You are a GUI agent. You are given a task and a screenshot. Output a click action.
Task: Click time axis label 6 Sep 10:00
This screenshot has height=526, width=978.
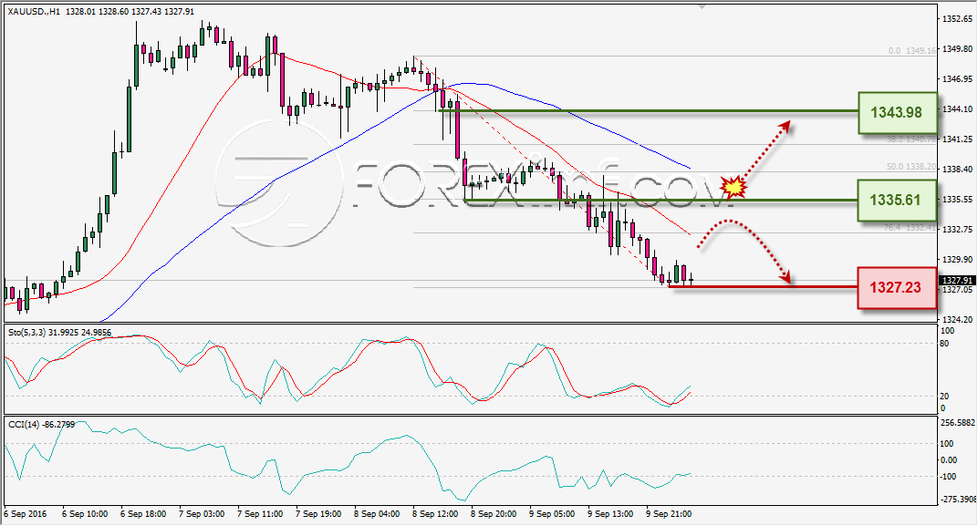click(85, 514)
